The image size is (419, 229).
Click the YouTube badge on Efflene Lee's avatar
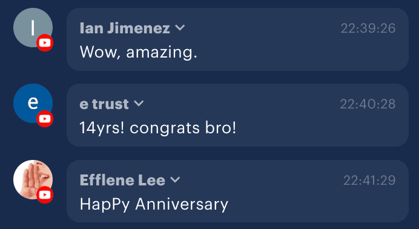pyautogui.click(x=45, y=195)
